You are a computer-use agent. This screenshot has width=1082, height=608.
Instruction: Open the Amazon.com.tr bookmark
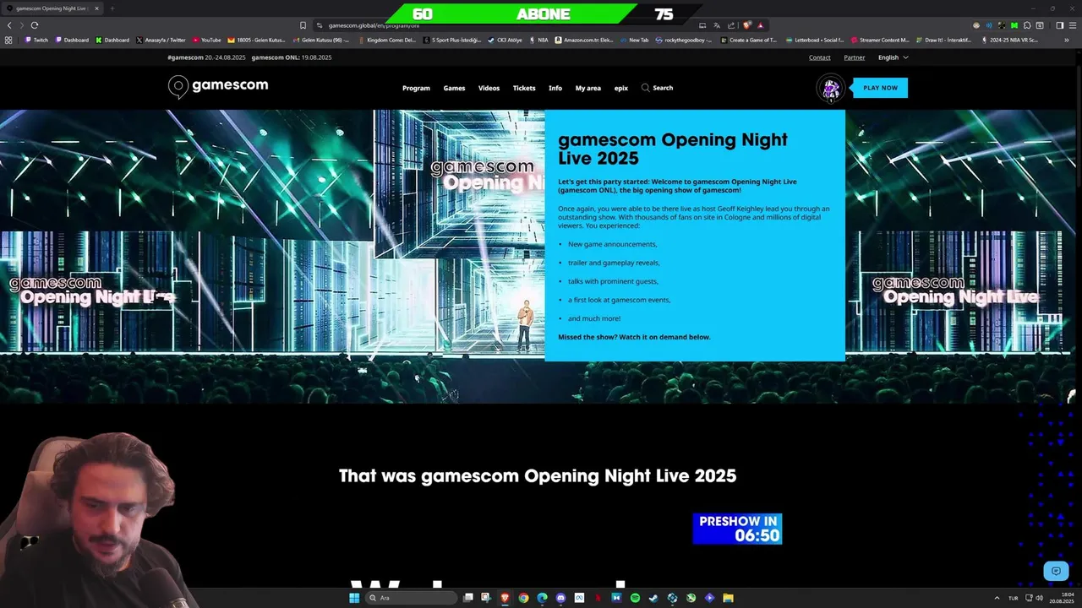pos(584,40)
